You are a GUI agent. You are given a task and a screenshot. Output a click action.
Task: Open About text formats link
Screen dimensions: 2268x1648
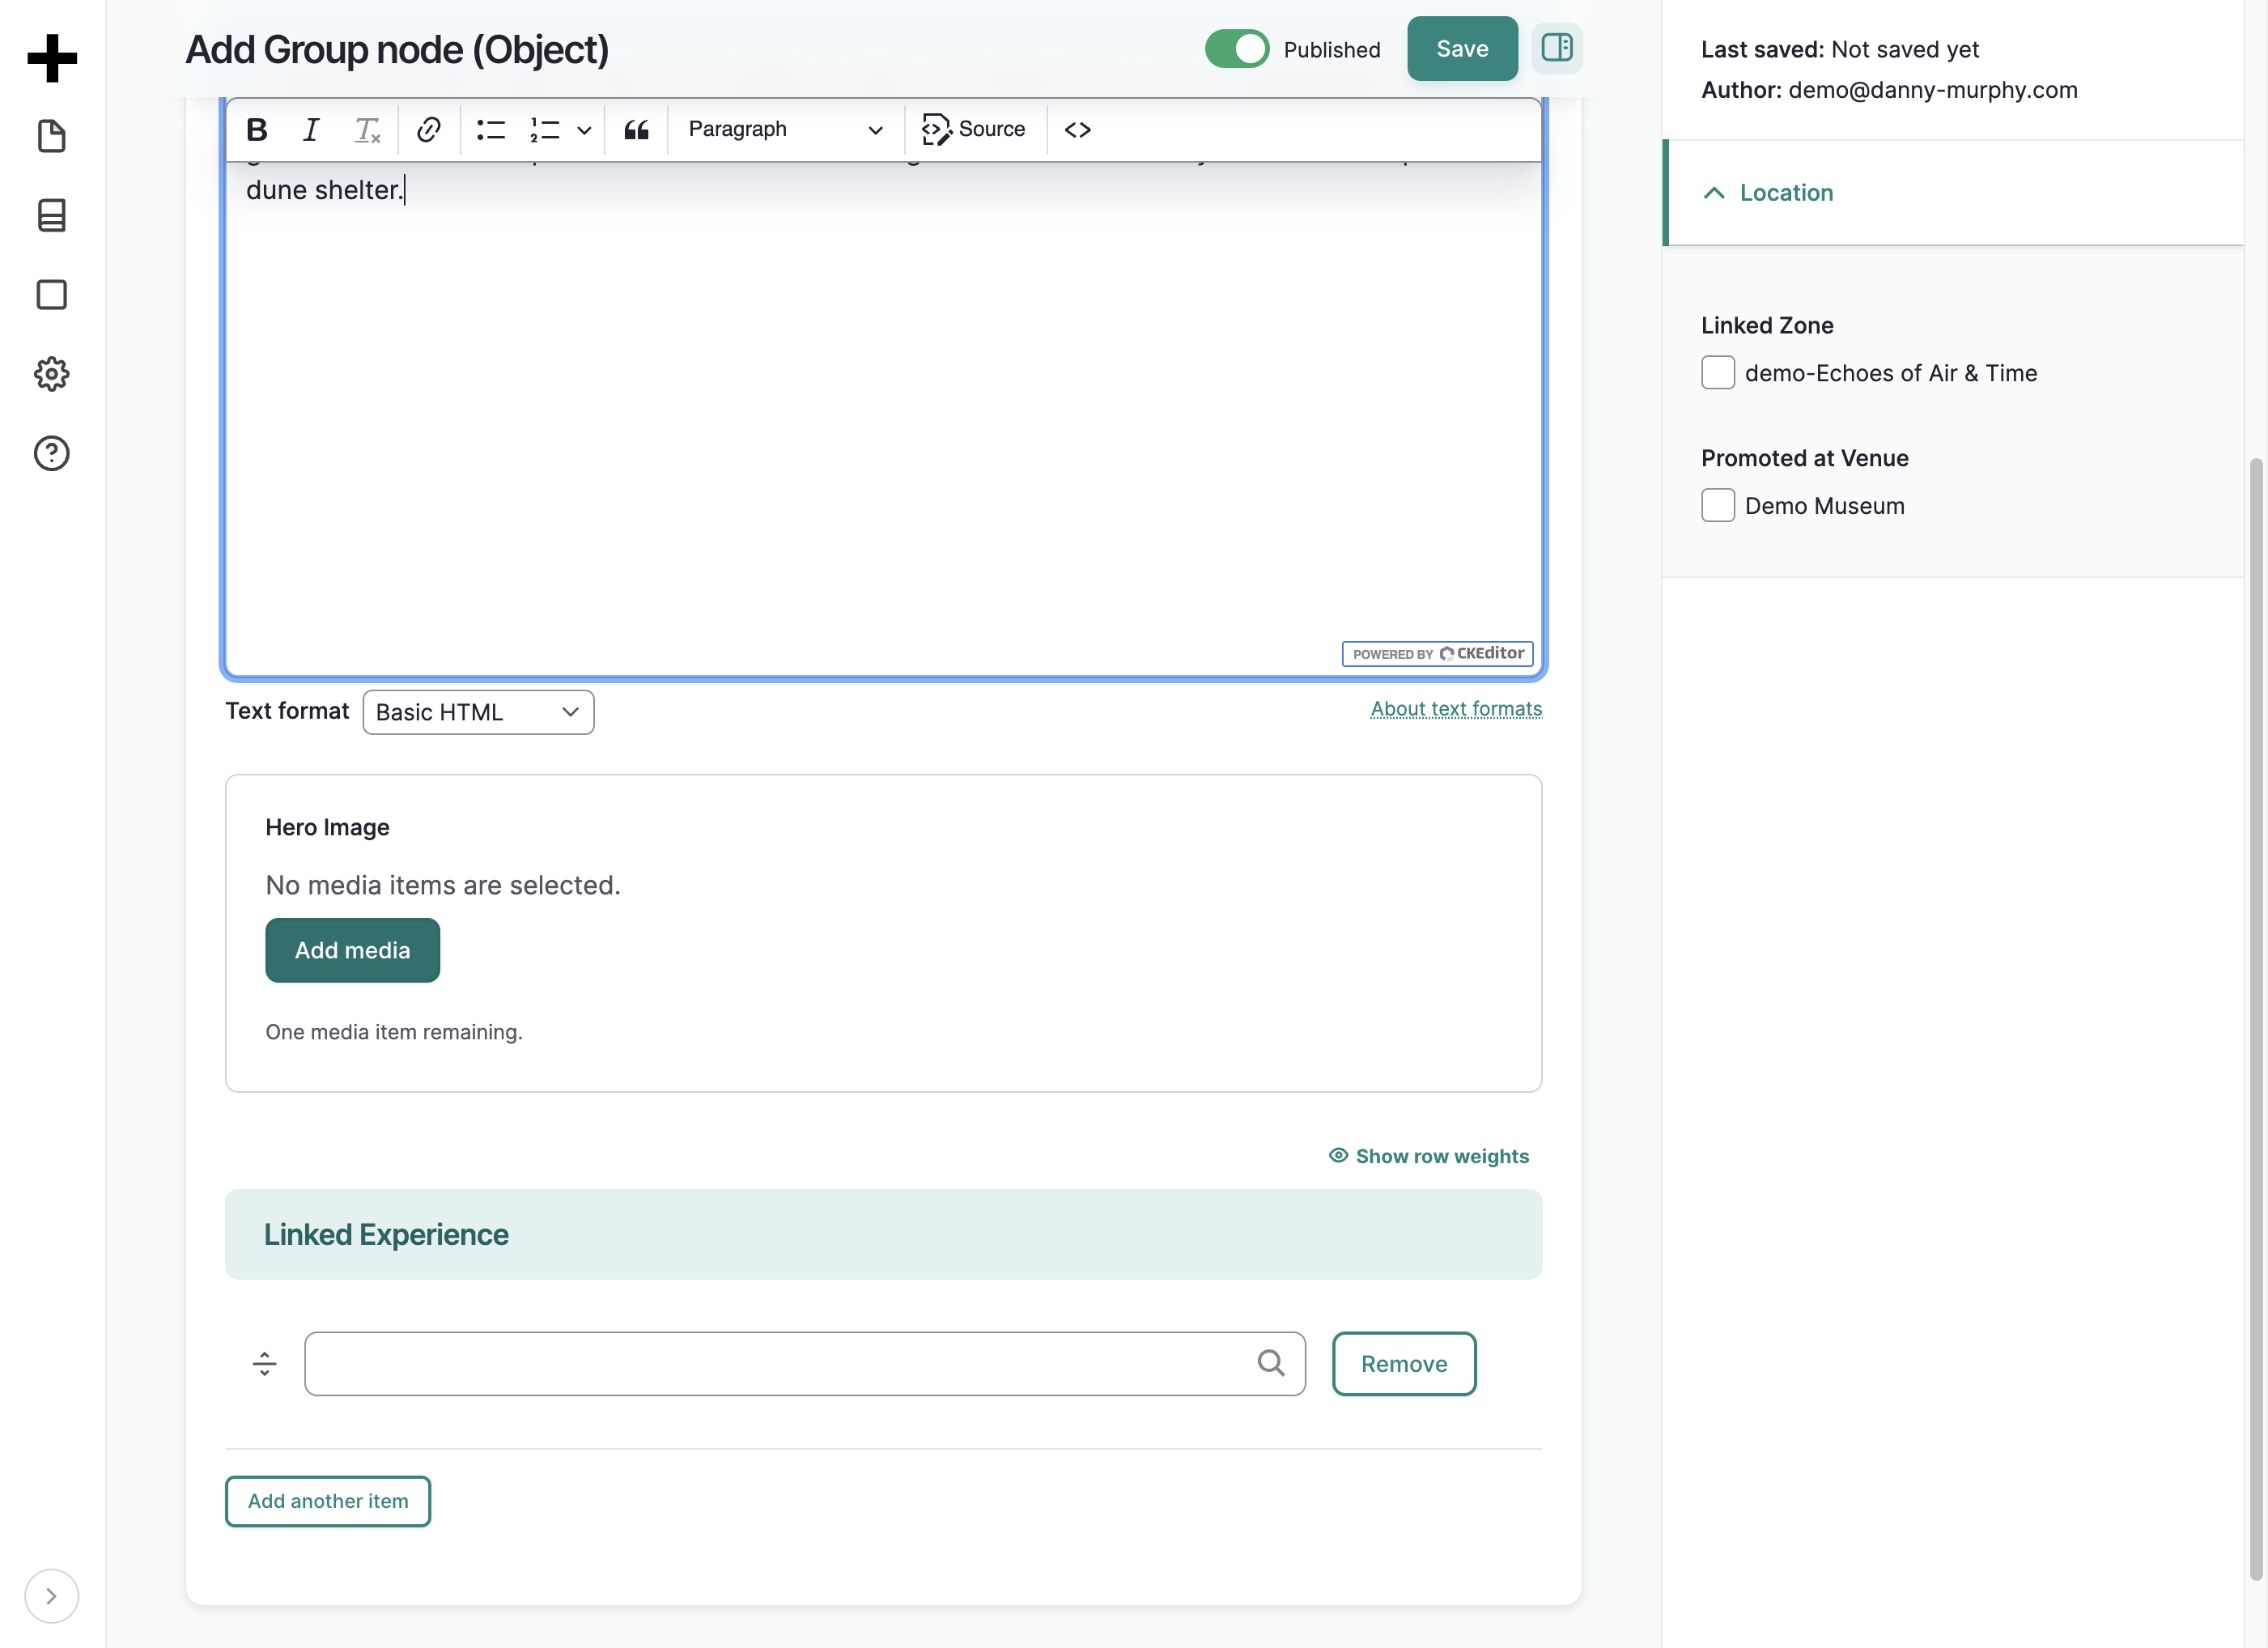tap(1456, 709)
